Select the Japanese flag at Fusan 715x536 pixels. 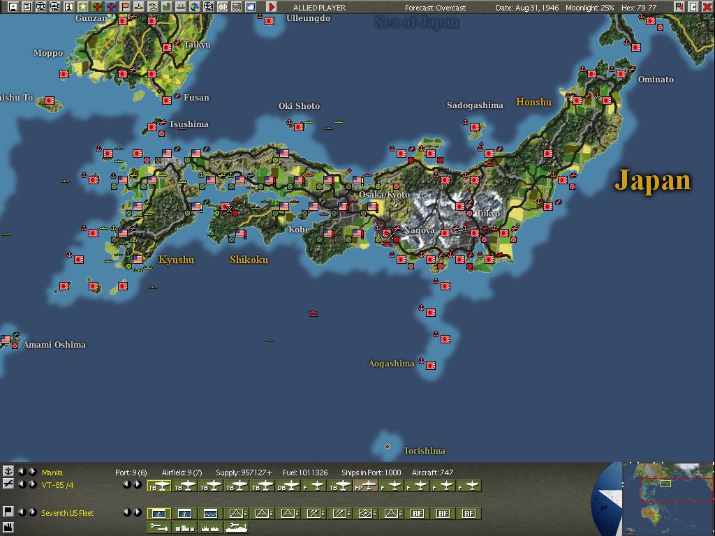pos(167,100)
